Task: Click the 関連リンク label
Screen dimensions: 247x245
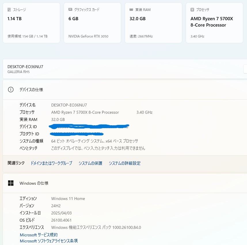Action: pyautogui.click(x=16, y=163)
